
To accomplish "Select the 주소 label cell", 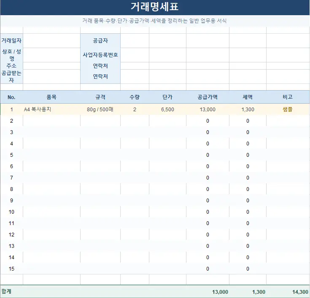I will coord(11,66).
